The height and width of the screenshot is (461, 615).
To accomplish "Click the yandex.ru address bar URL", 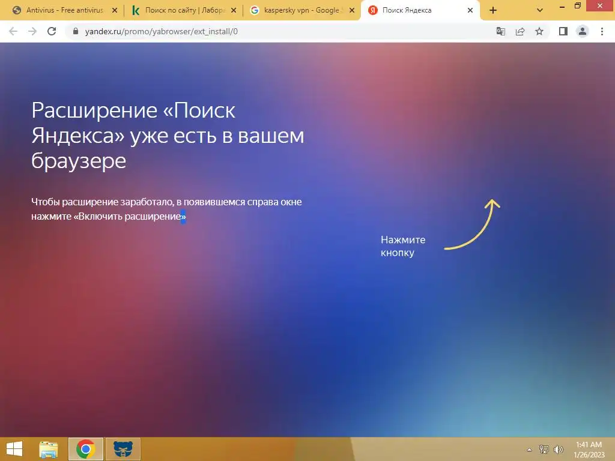I will pos(161,31).
